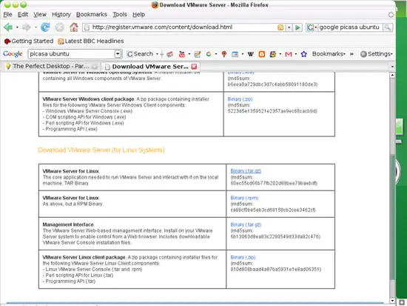Download VMware Server for Linux tar.gz binary
407x306 pixels.
246,171
